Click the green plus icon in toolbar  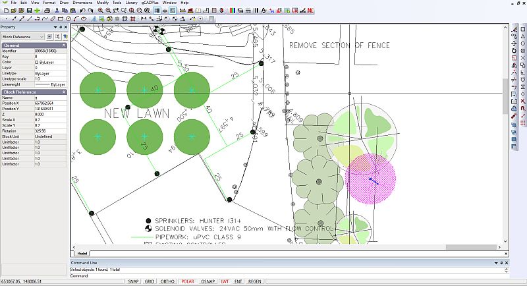38,11
